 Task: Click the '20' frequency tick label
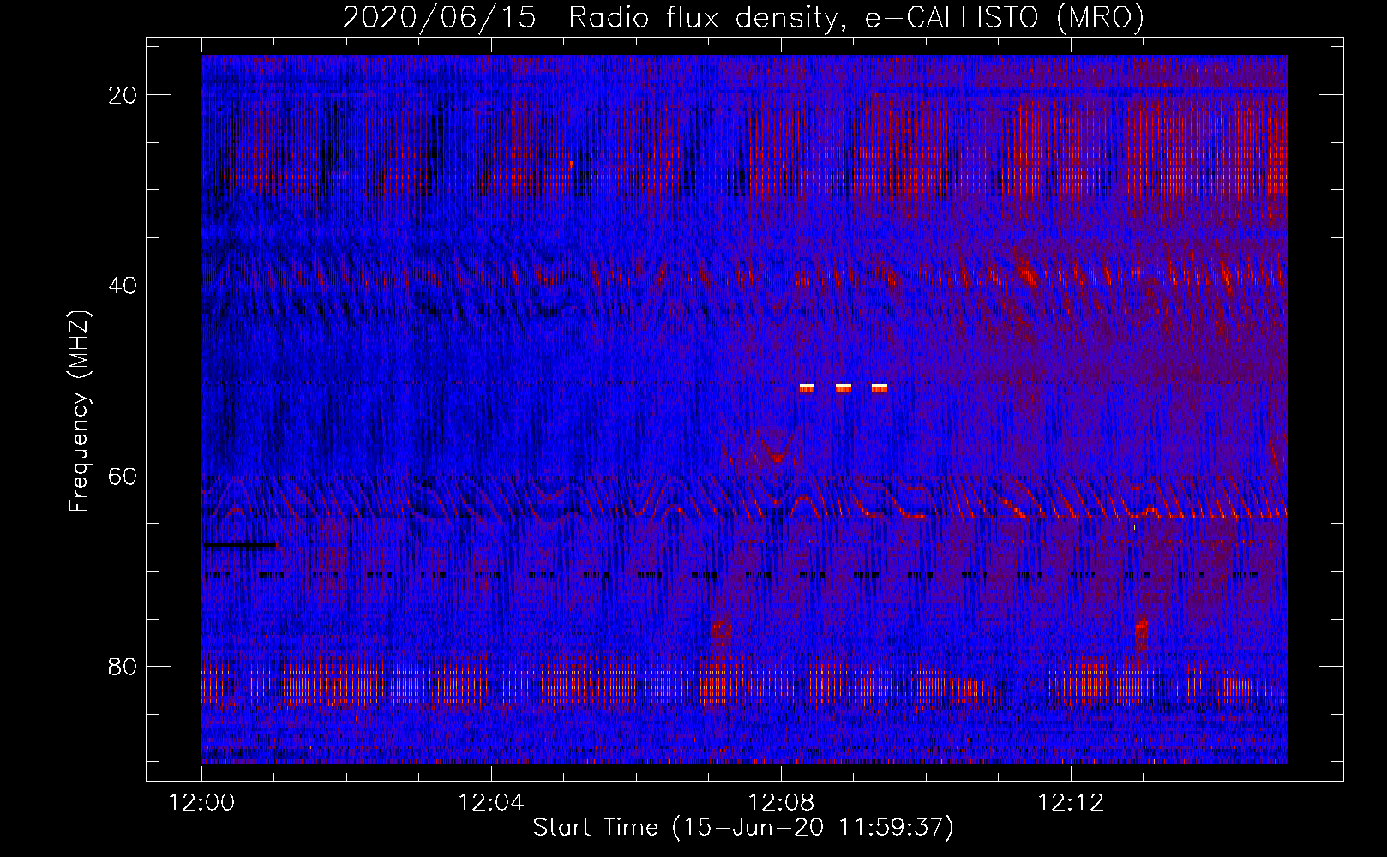(123, 95)
